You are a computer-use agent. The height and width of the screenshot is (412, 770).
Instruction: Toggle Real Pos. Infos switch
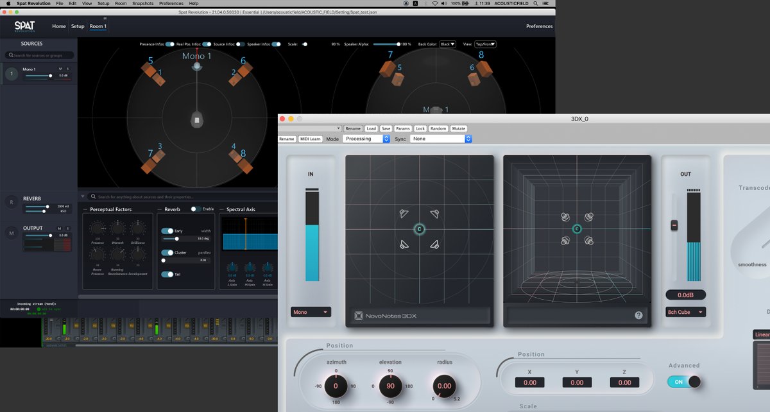pyautogui.click(x=207, y=44)
